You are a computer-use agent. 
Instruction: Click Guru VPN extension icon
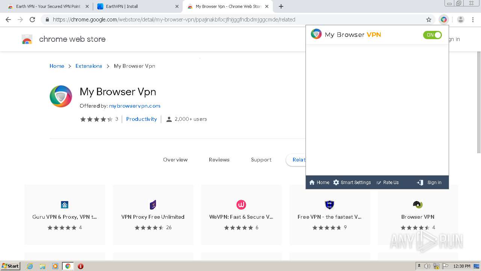[x=65, y=205]
